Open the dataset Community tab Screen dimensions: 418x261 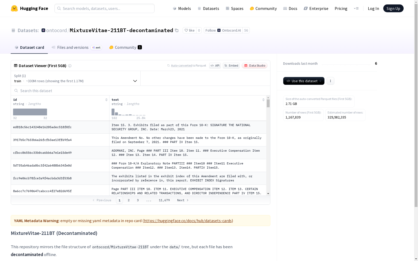click(125, 47)
